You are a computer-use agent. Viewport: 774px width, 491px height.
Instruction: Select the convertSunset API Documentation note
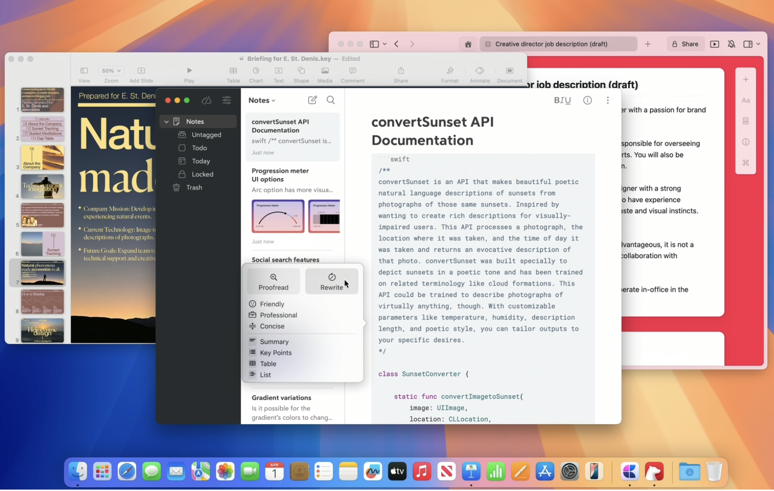[x=293, y=137]
